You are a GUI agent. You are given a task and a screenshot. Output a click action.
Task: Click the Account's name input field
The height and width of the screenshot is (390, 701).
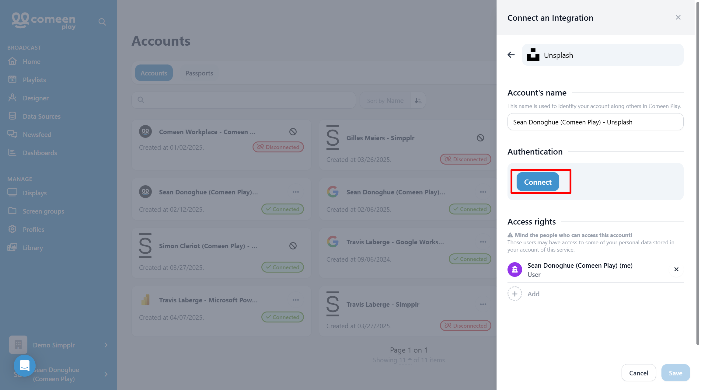click(x=595, y=122)
